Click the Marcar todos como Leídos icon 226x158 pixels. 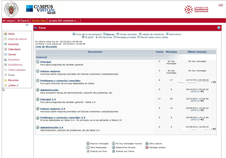tap(139, 37)
